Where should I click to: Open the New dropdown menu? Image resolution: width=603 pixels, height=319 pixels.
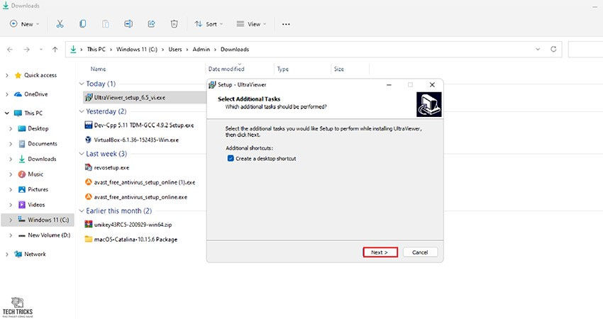coord(24,24)
